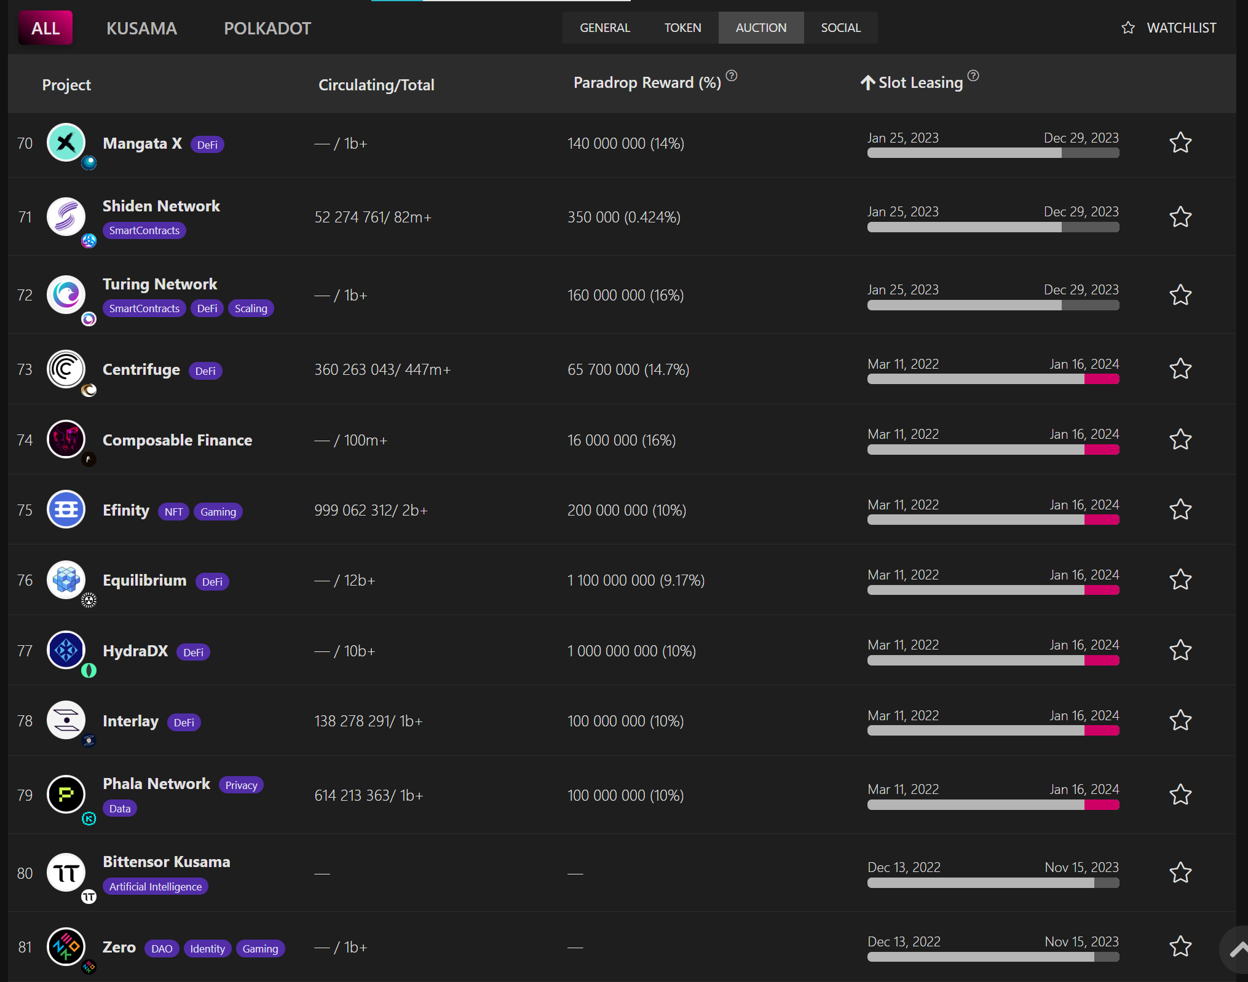Switch to the POLKADOT tab
Image resolution: width=1248 pixels, height=982 pixels.
click(x=267, y=28)
